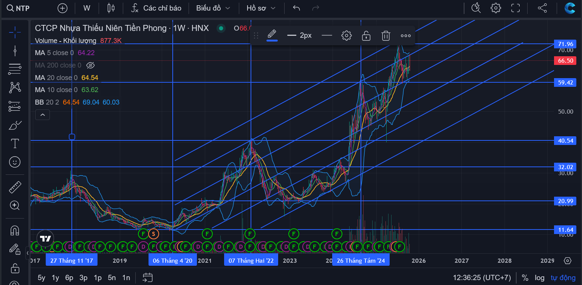Select the 3p time range

pos(84,278)
